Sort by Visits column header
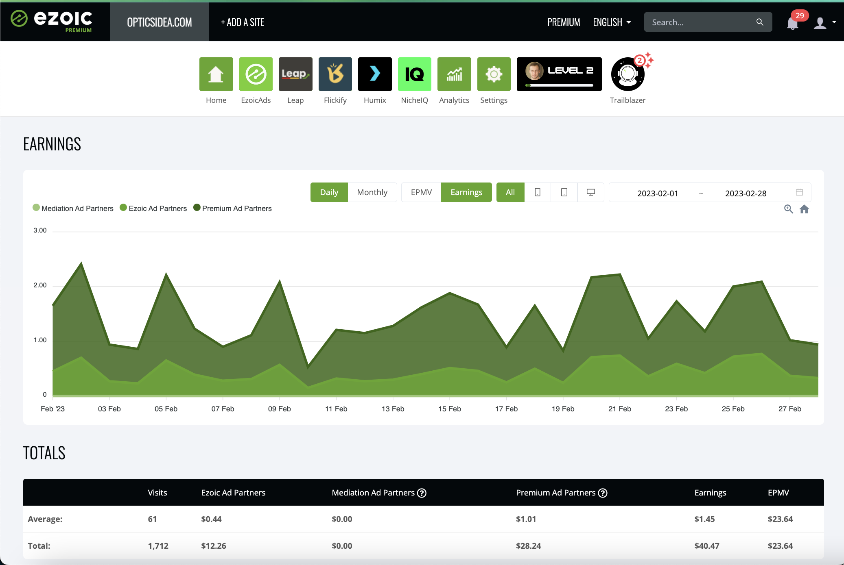 coord(157,493)
